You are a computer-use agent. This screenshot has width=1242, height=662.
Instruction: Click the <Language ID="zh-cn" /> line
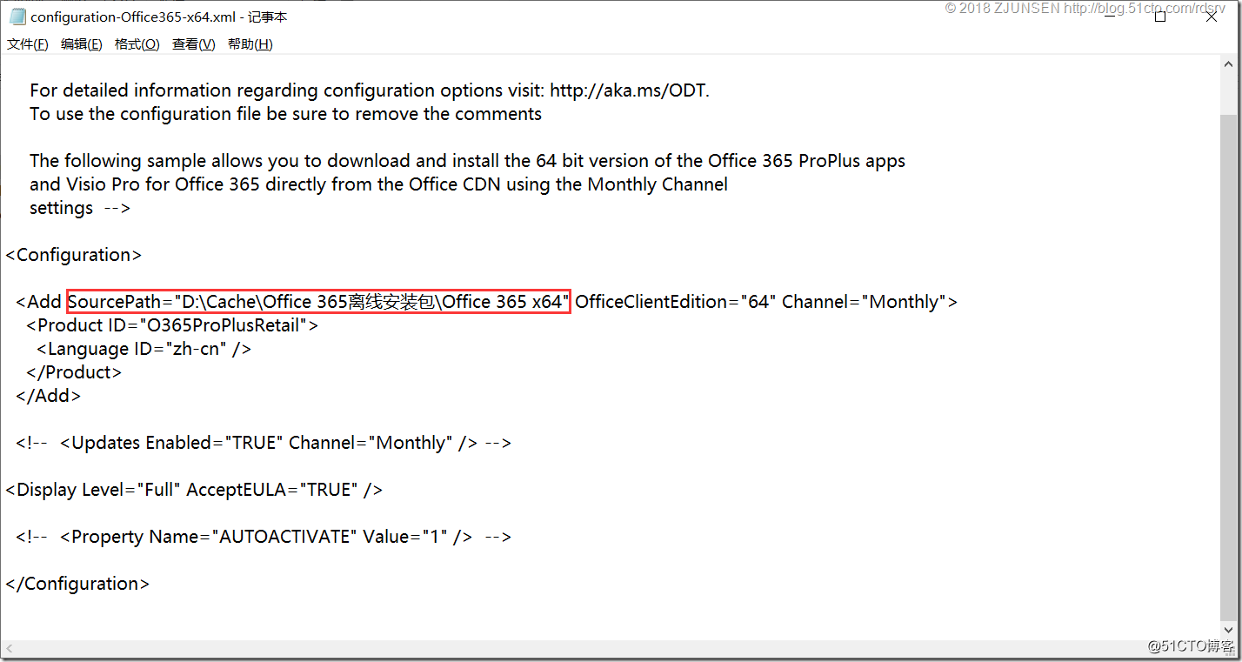[x=144, y=349]
